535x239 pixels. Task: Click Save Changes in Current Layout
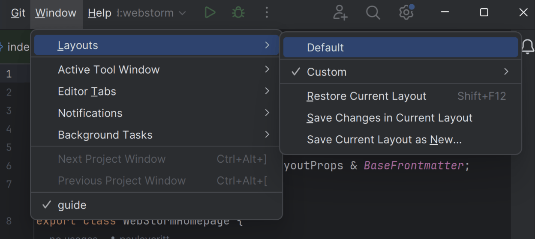coord(389,118)
